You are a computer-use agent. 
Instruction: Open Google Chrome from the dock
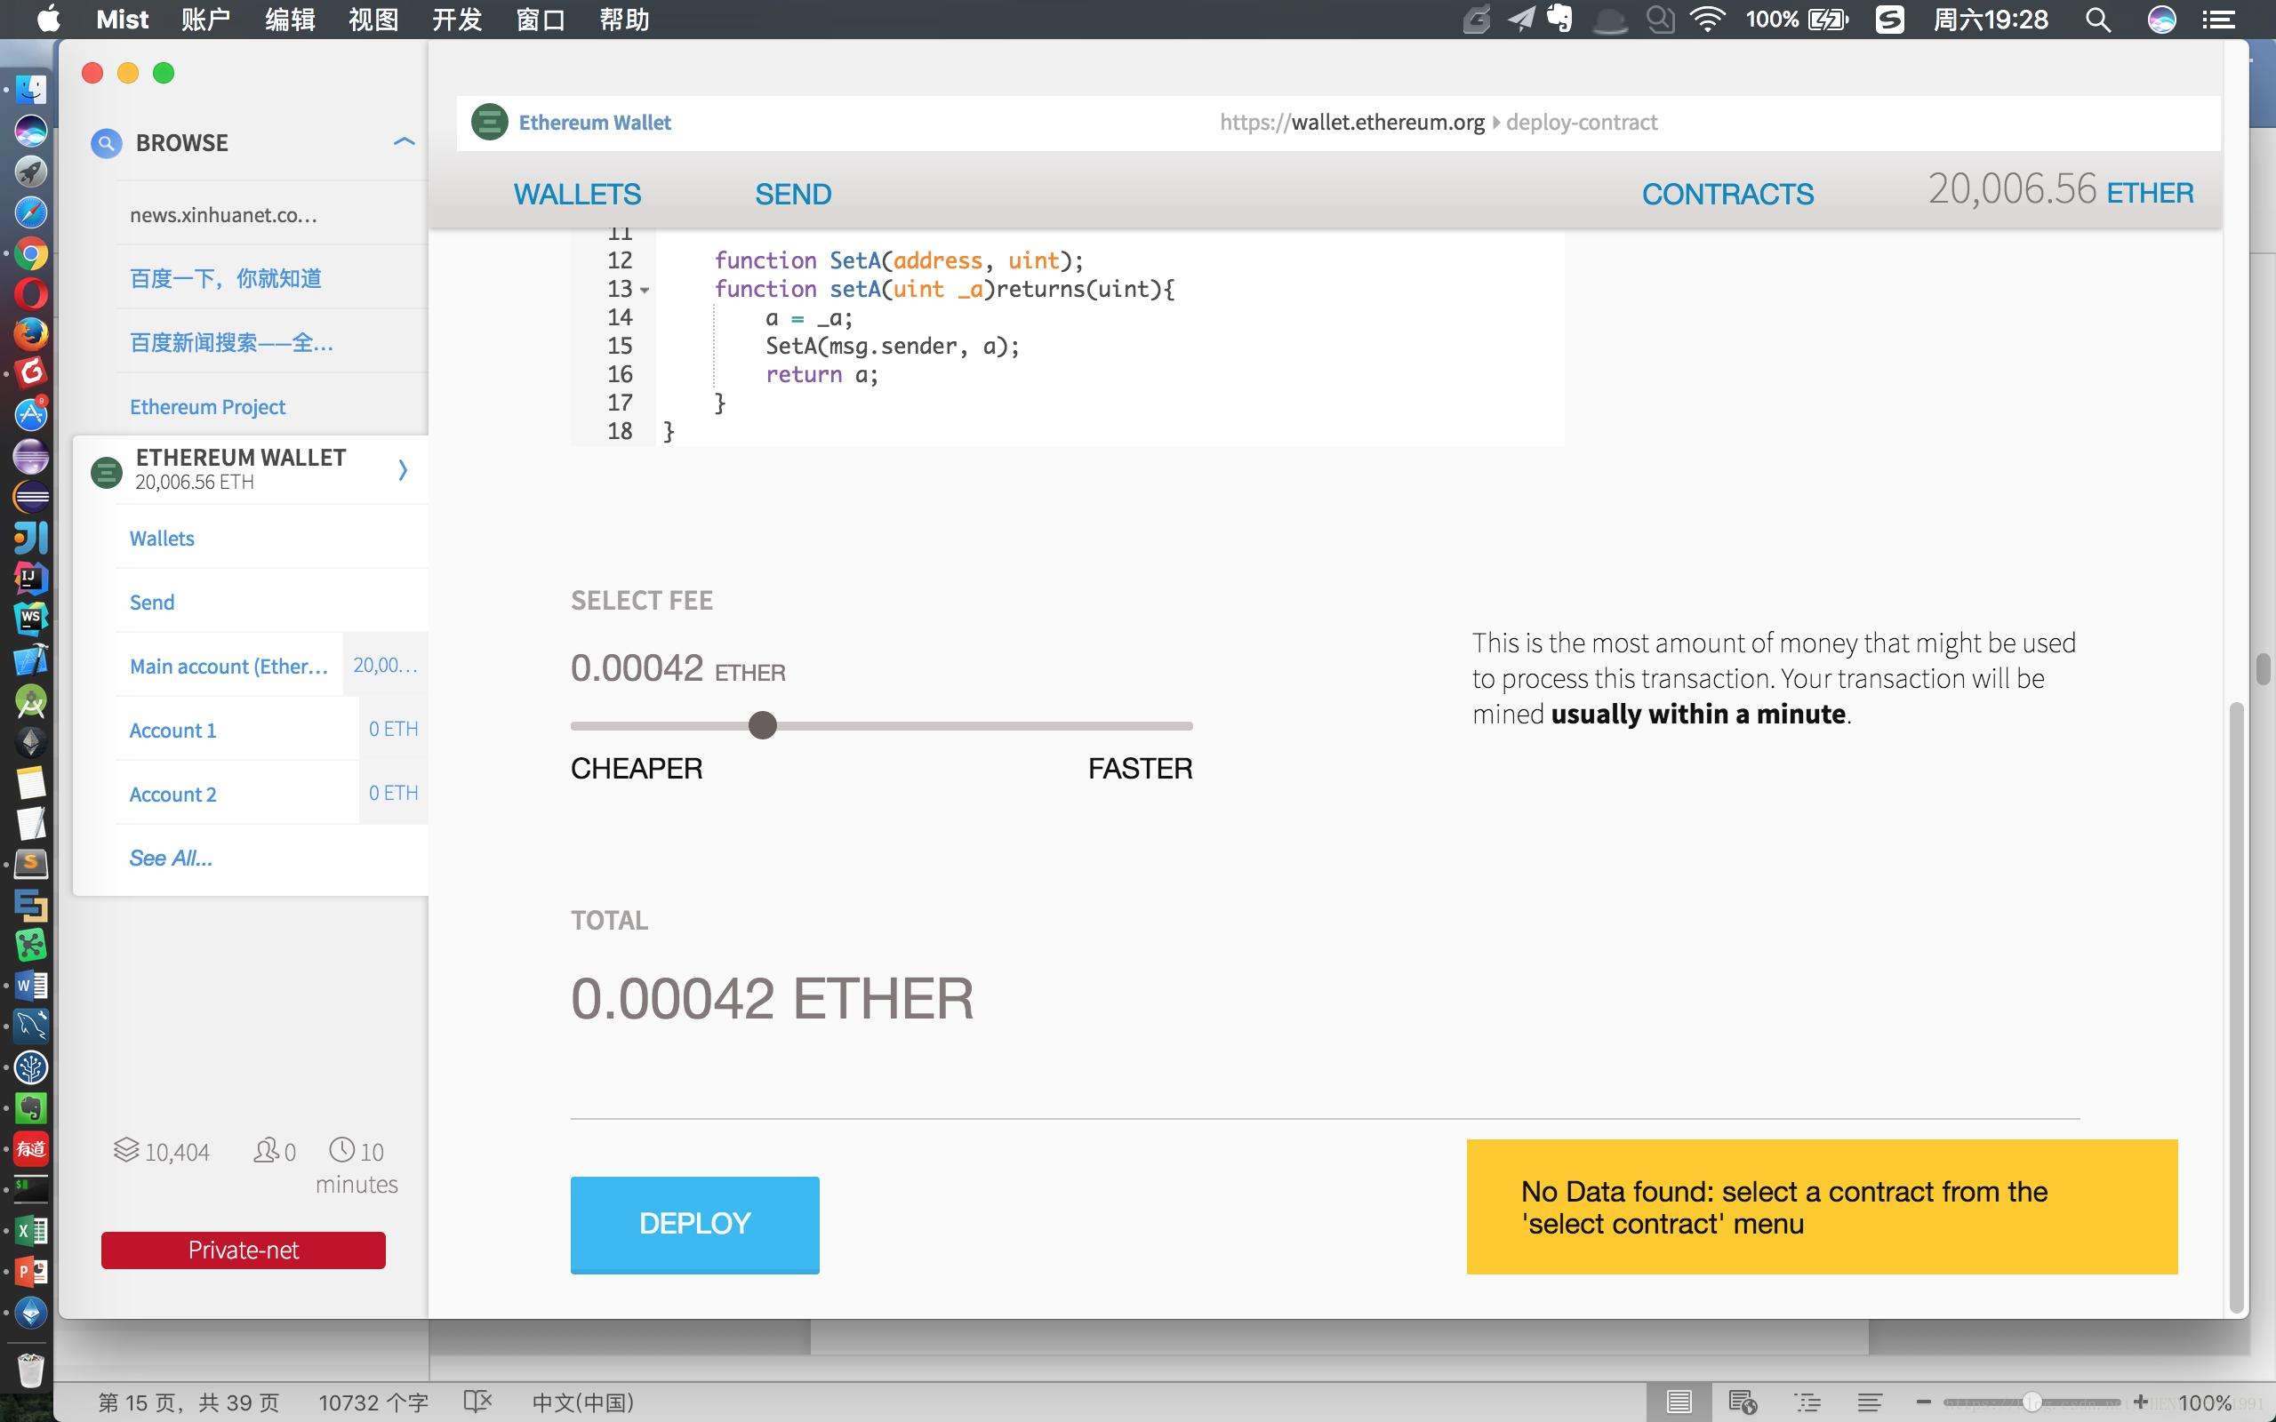pos(31,253)
